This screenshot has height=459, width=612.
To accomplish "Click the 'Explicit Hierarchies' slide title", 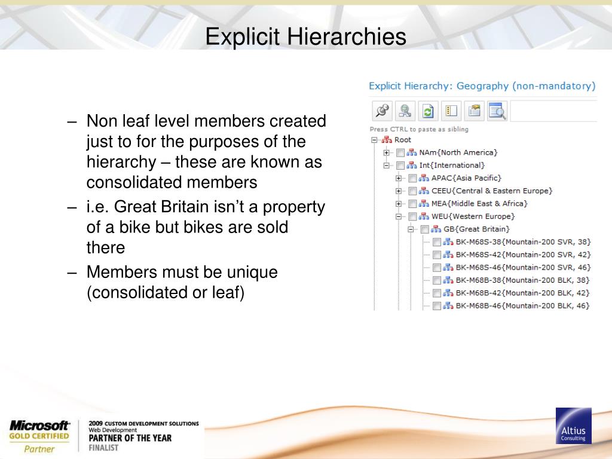I will pos(305,36).
